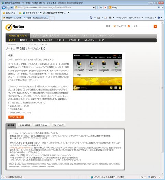The width and height of the screenshot is (165, 180).
Task: Expand the zoom level dropdown arrow
Action: point(159,177)
